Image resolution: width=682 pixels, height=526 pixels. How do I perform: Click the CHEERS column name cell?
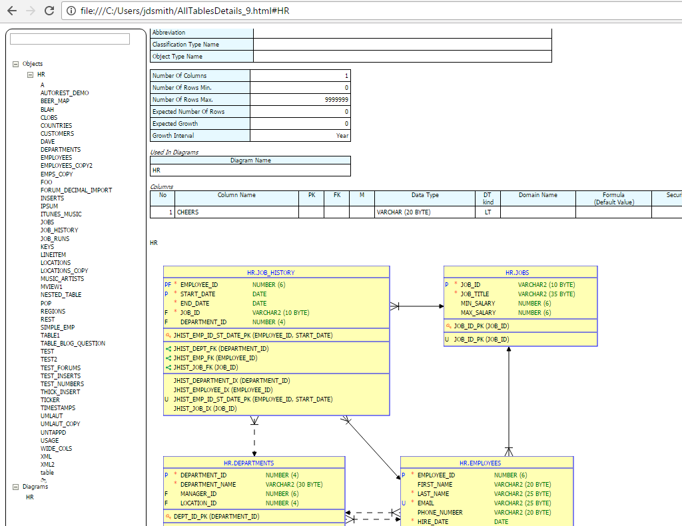236,212
